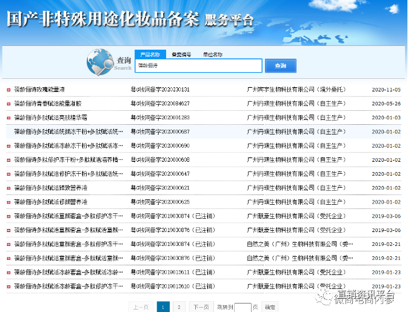Screen dimensions: 408x312
Task: Click filing number 2019013610（已注销）
Action: 173,287
